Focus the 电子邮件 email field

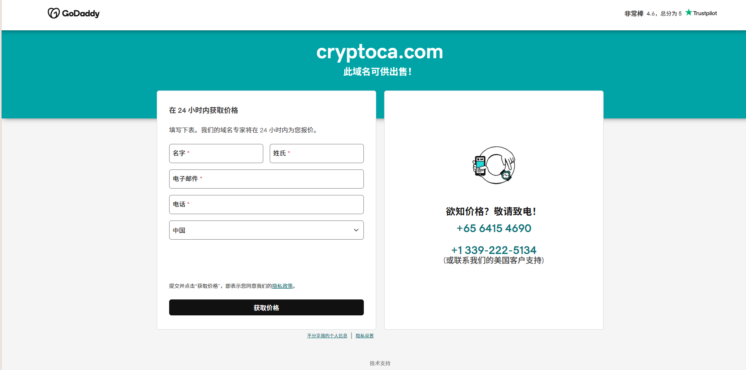coord(266,179)
